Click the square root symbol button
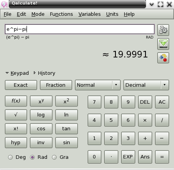 [x=16, y=115]
